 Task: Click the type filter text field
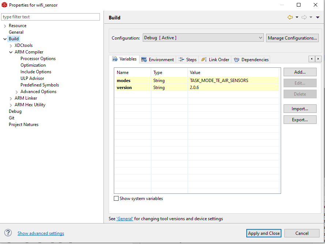pos(51,17)
